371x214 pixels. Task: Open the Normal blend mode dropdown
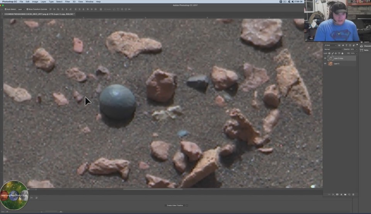tap(332, 49)
